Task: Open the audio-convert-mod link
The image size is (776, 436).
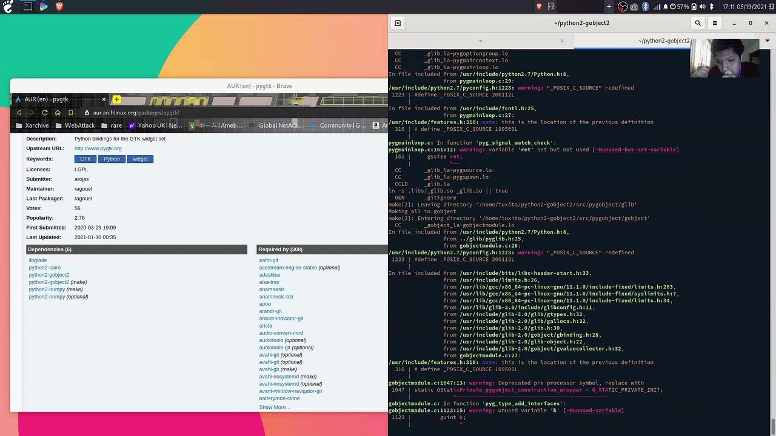Action: coord(281,333)
